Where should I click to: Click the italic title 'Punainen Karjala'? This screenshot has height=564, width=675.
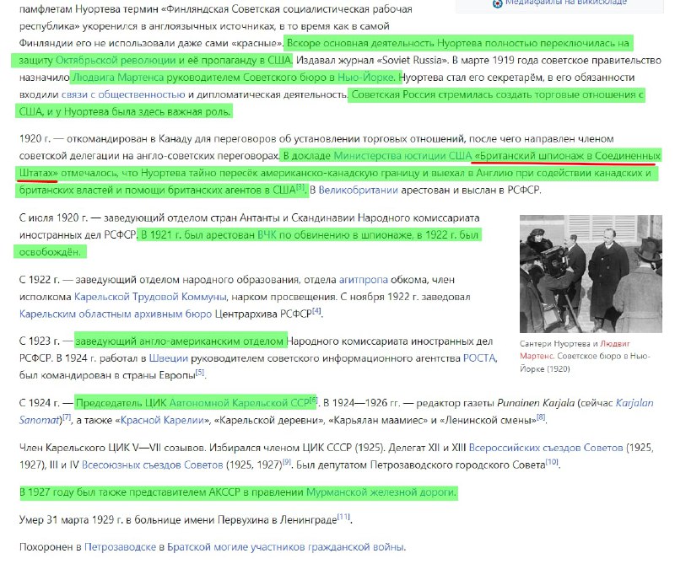coord(536,403)
